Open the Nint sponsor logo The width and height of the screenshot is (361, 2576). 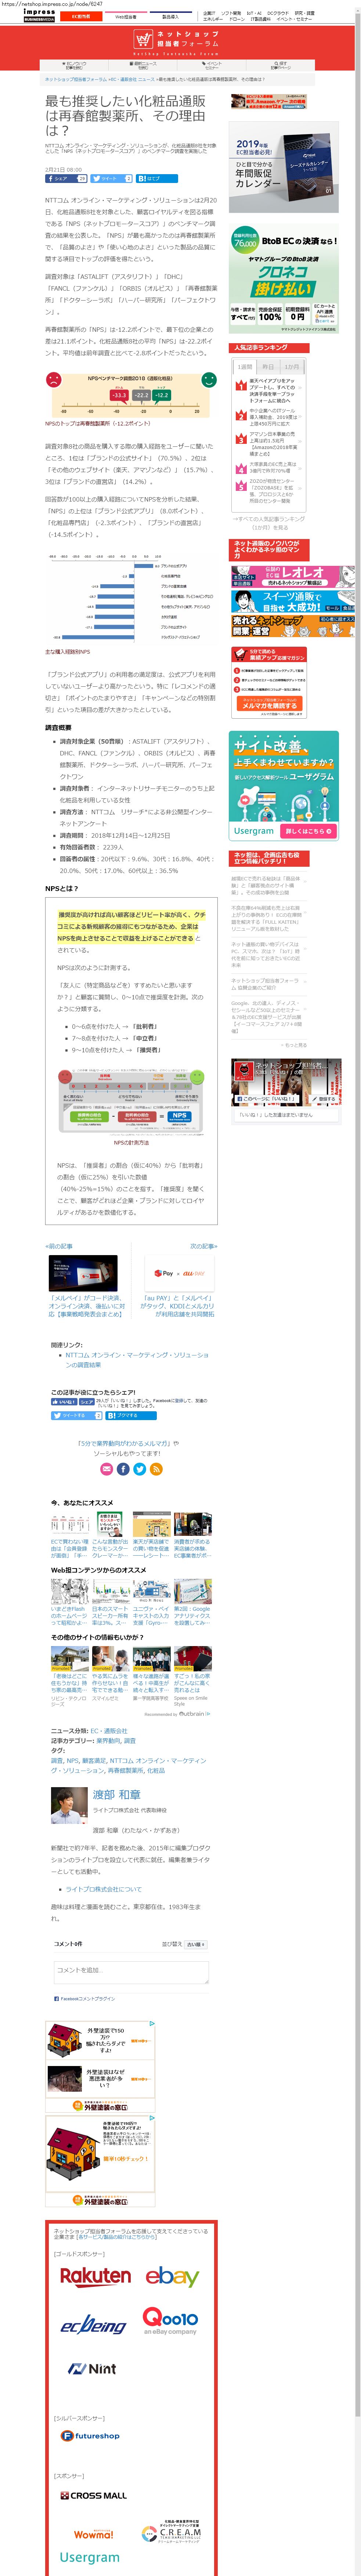92,2369
